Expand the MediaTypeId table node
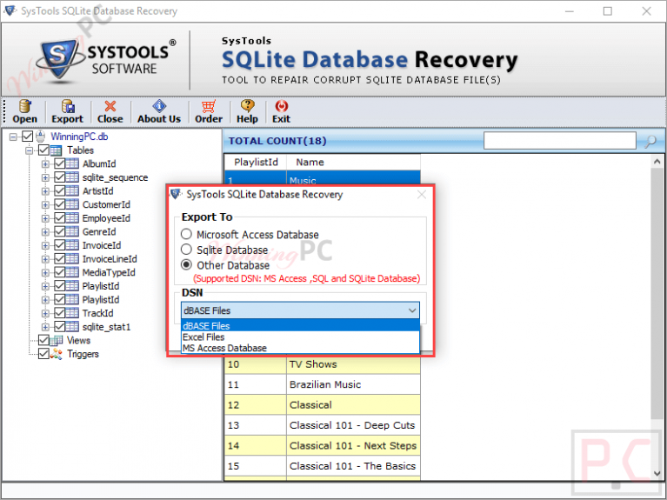This screenshot has height=500, width=667. (x=45, y=273)
